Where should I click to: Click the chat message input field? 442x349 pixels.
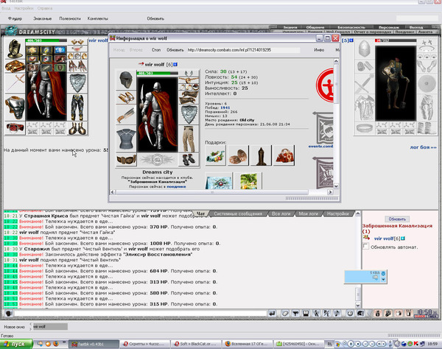pyautogui.click(x=140, y=313)
